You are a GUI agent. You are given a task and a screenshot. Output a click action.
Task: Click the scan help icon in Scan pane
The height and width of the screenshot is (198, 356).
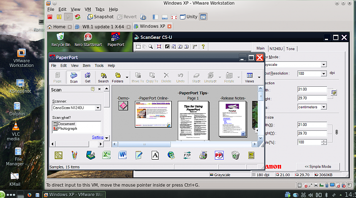point(93,89)
